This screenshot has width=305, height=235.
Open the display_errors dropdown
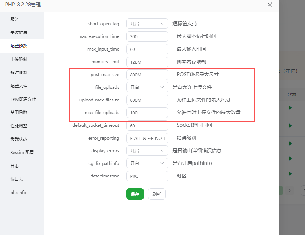147,151
